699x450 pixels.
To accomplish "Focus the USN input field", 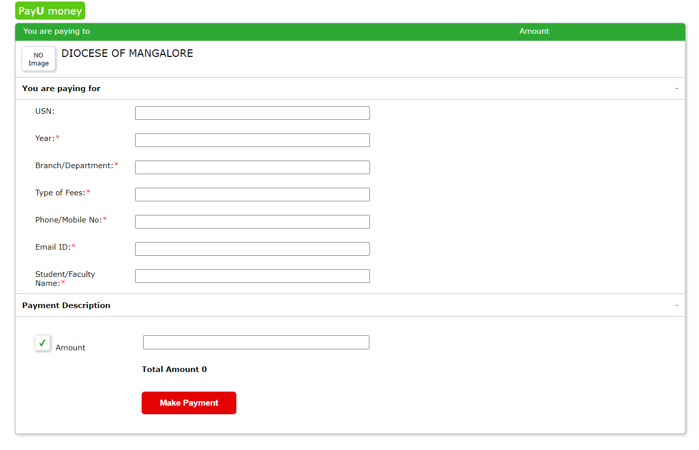I will coord(252,113).
